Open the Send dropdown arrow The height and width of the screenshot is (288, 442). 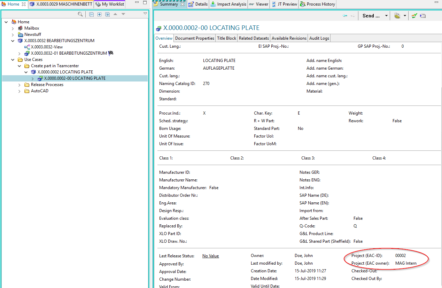(386, 16)
